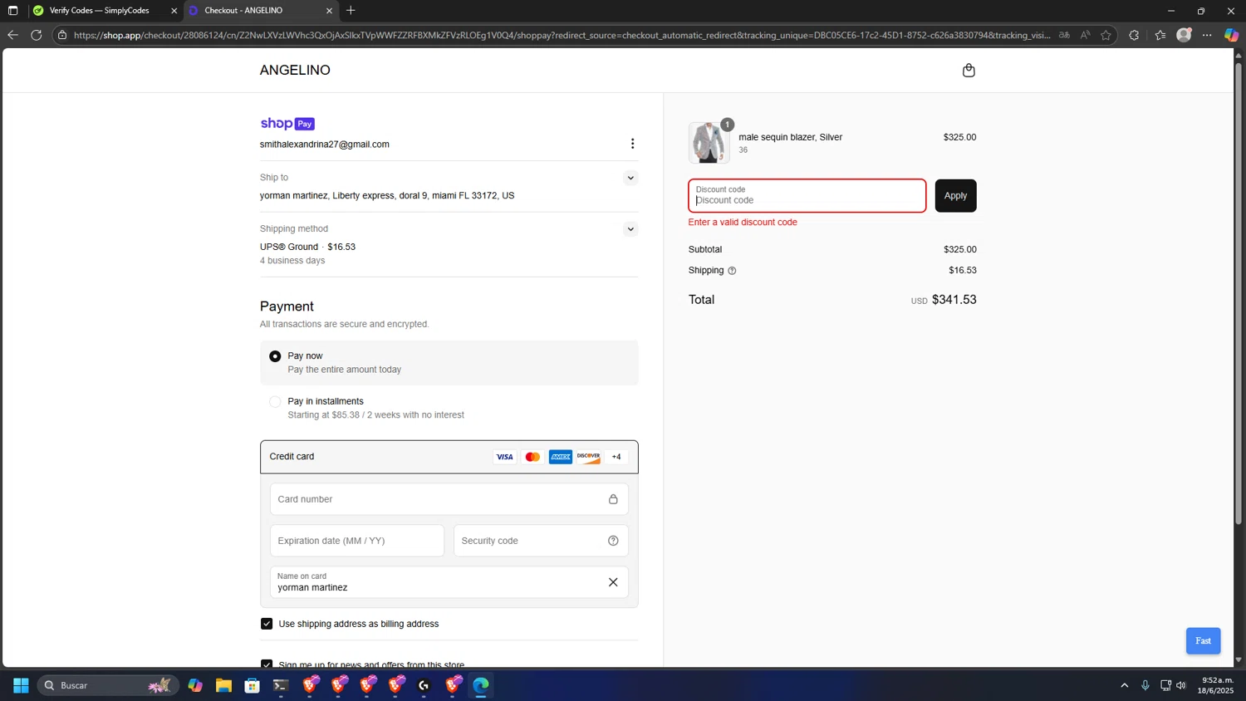This screenshot has width=1246, height=701.
Task: Click the Visa card logo
Action: (504, 457)
